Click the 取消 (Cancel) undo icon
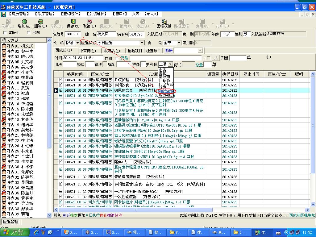This screenshot has height=237, width=316. (89, 22)
